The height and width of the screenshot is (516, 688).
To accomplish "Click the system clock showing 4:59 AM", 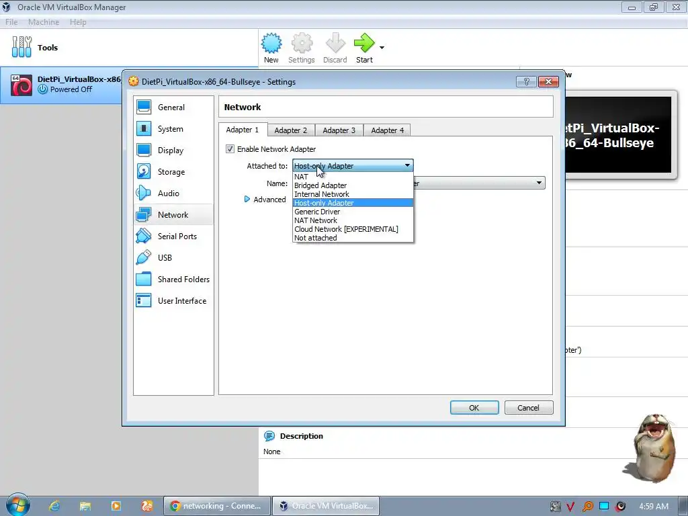I will click(x=653, y=507).
